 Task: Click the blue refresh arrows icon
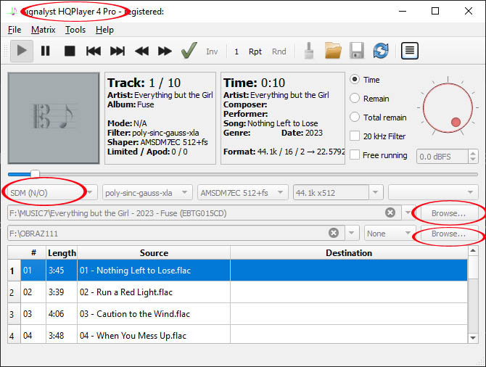(x=381, y=51)
